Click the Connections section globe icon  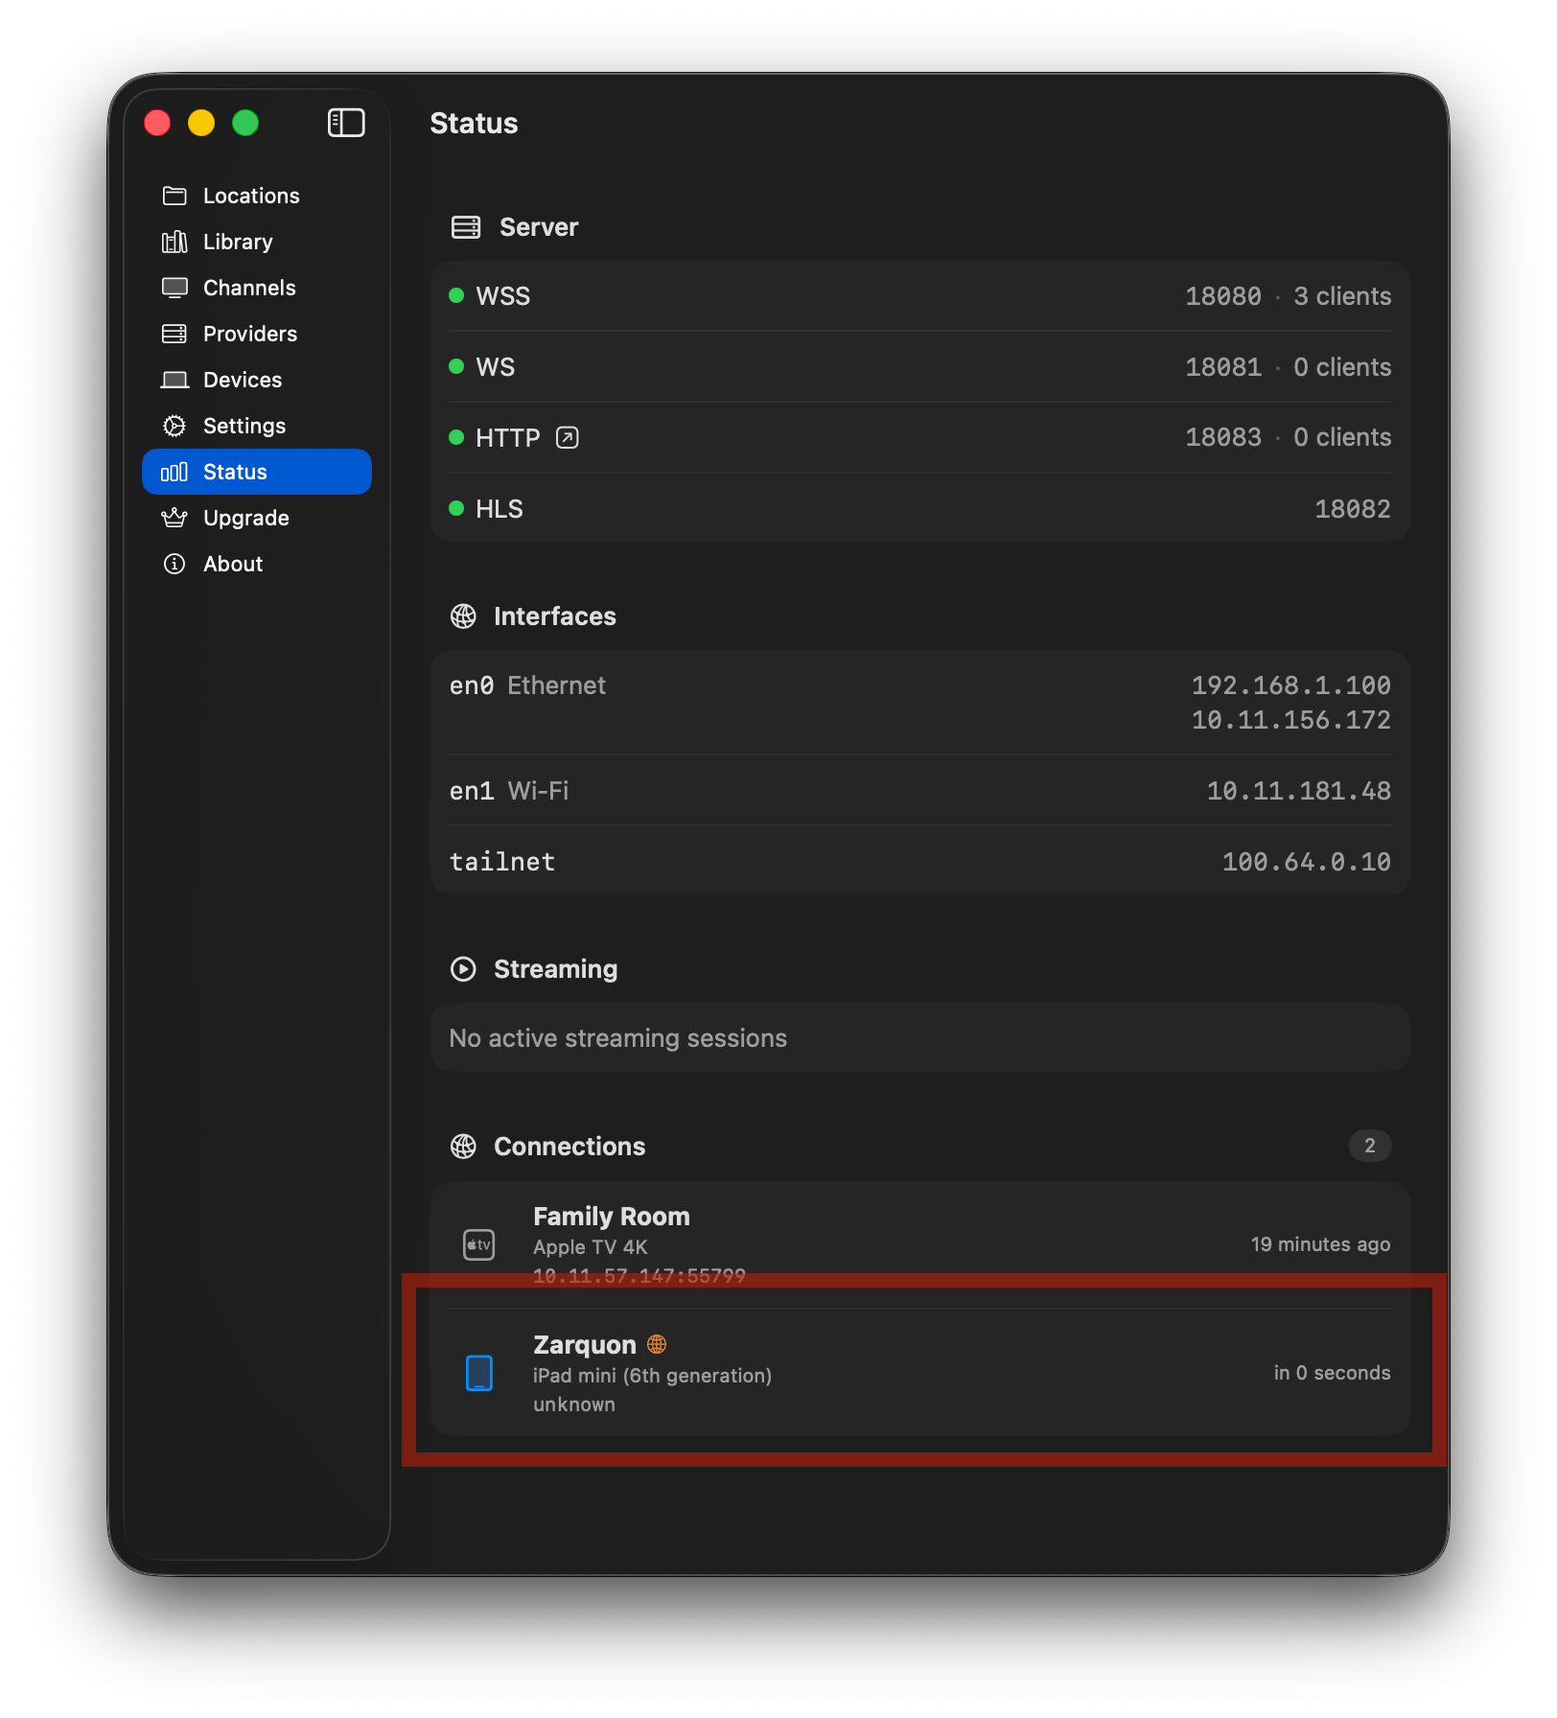[463, 1147]
